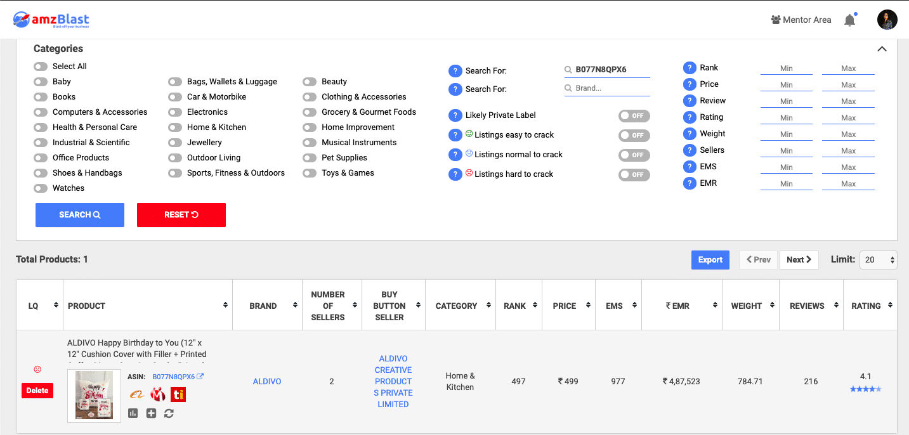The height and width of the screenshot is (435, 909).
Task: Collapse the Categories filter panel
Action: (882, 49)
